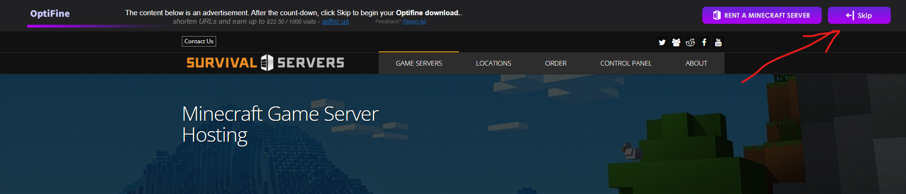Open the Twitter social icon

click(x=662, y=42)
